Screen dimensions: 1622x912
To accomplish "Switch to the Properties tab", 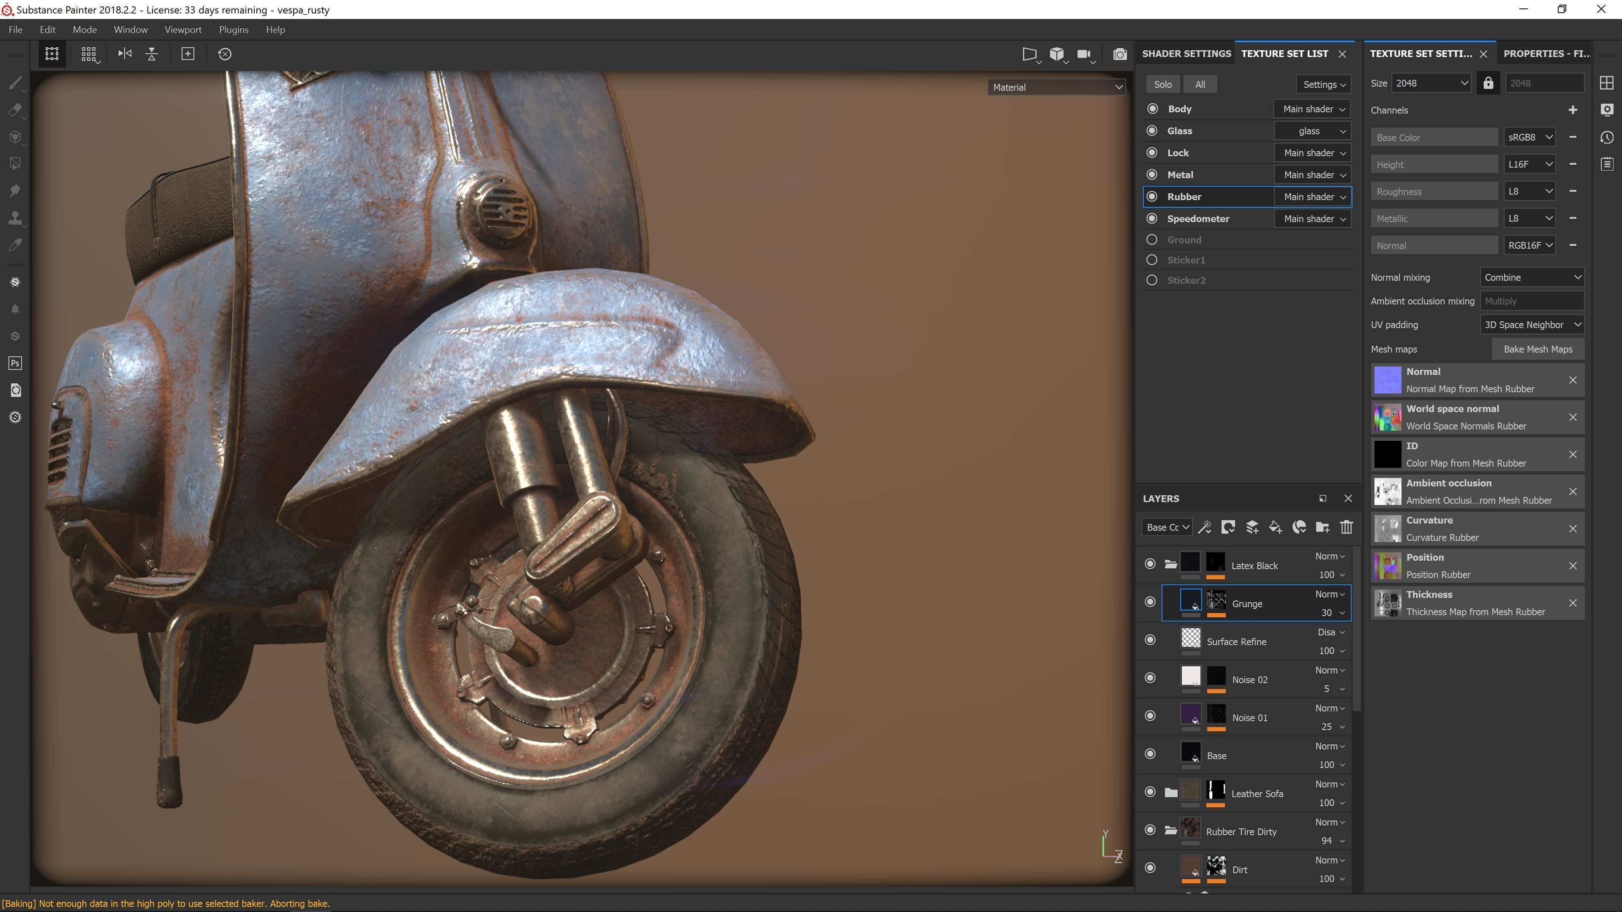I will coord(1546,54).
